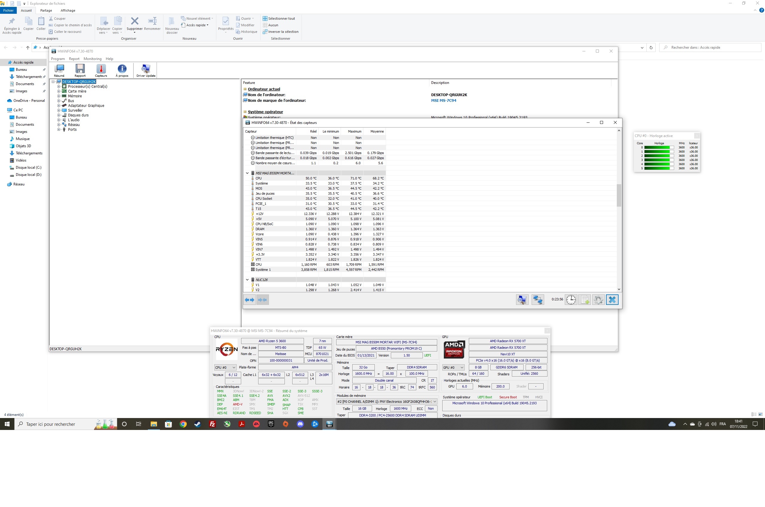
Task: Click the Rapport save report icon
Action: 80,70
